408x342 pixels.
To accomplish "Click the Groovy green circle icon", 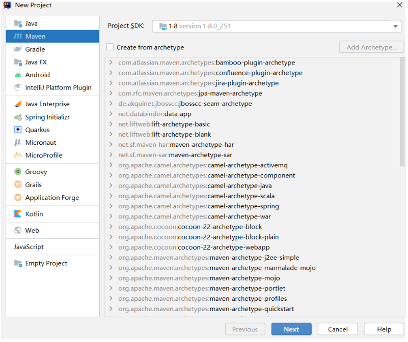I will coord(18,172).
